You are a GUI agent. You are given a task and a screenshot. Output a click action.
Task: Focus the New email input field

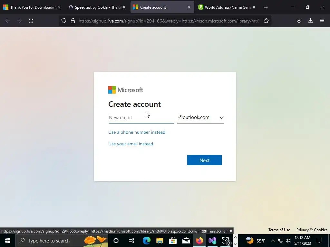coord(141,118)
